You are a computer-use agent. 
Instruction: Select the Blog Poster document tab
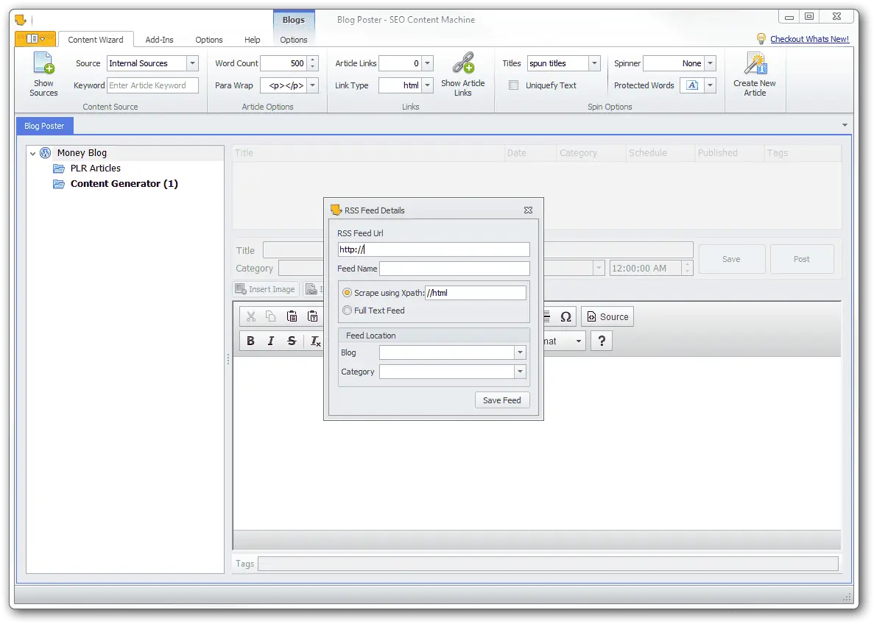(x=44, y=126)
